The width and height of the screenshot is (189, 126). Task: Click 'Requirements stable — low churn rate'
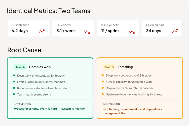42,88
